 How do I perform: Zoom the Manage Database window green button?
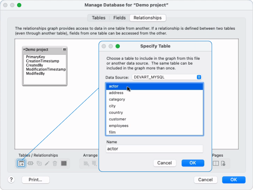(x=19, y=5)
